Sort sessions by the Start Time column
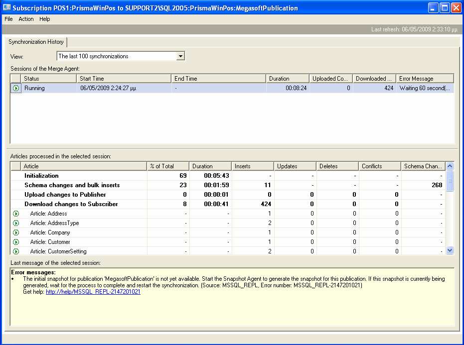 tap(124, 79)
